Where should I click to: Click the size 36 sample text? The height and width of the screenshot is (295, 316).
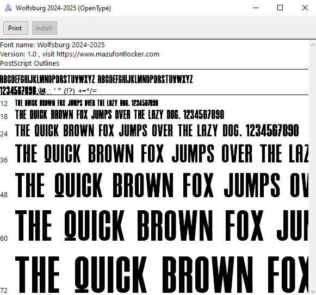pos(162,153)
